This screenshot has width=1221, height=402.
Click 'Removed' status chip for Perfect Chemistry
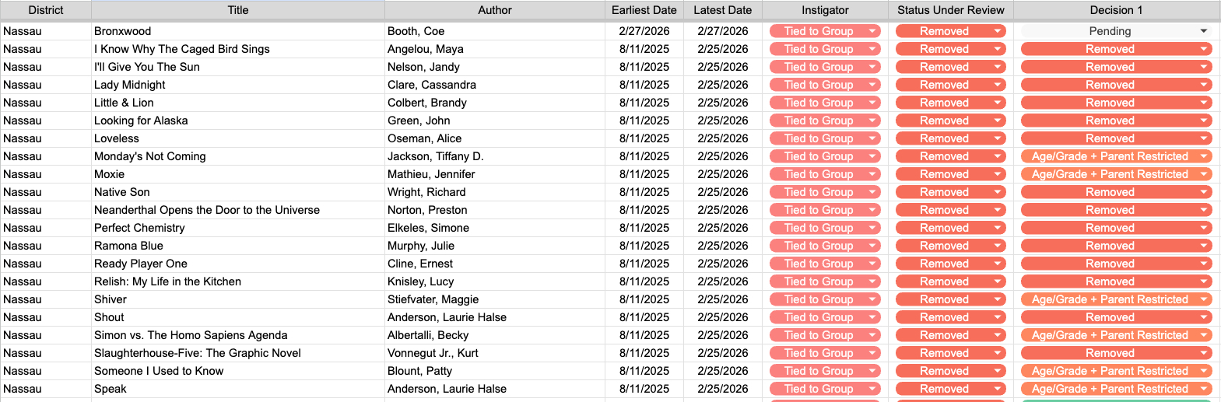coord(944,228)
